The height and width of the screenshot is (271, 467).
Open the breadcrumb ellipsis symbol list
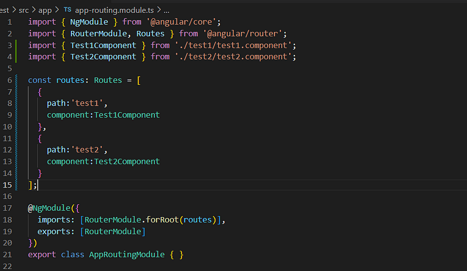pos(167,11)
